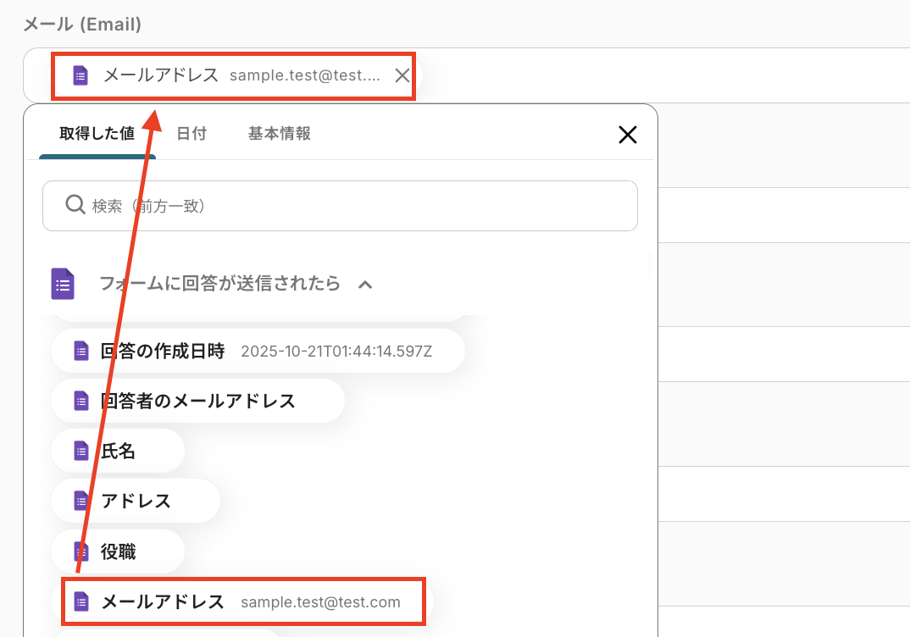
Task: Select the 回答者のメールアドレス value
Action: (197, 401)
